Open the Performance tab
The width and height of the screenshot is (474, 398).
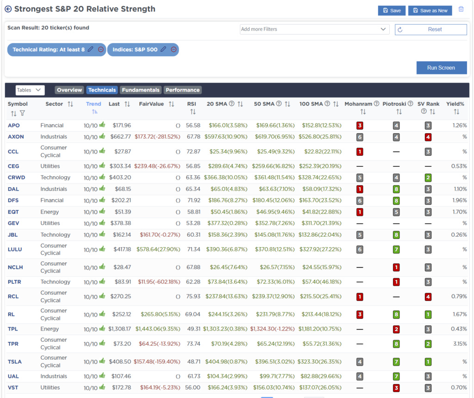pos(182,90)
